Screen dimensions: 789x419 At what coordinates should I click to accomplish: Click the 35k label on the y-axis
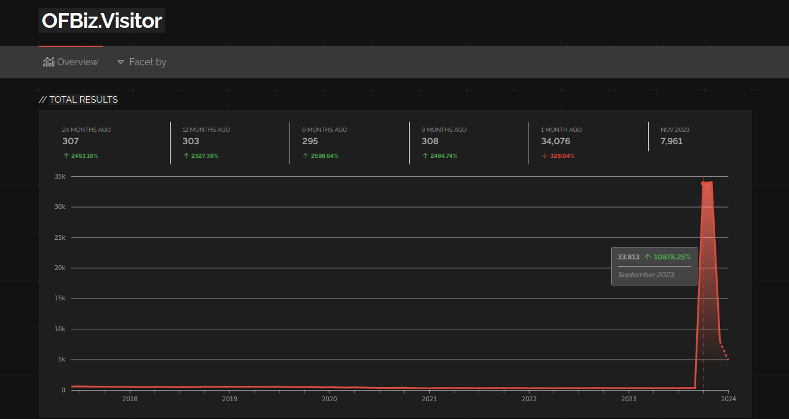click(x=59, y=176)
